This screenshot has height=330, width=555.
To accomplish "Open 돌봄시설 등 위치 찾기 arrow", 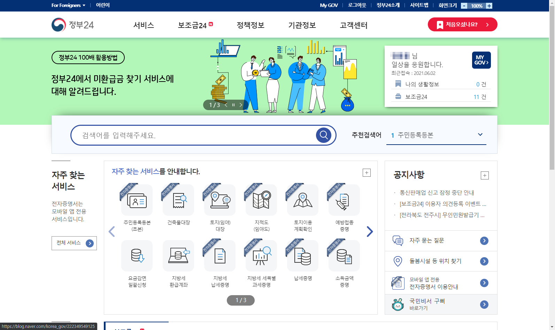I will click(484, 261).
